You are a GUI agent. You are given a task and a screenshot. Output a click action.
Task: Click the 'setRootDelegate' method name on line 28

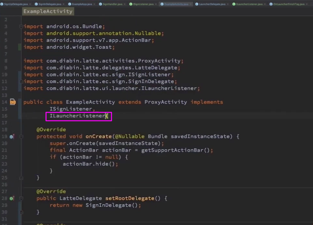[130, 198]
